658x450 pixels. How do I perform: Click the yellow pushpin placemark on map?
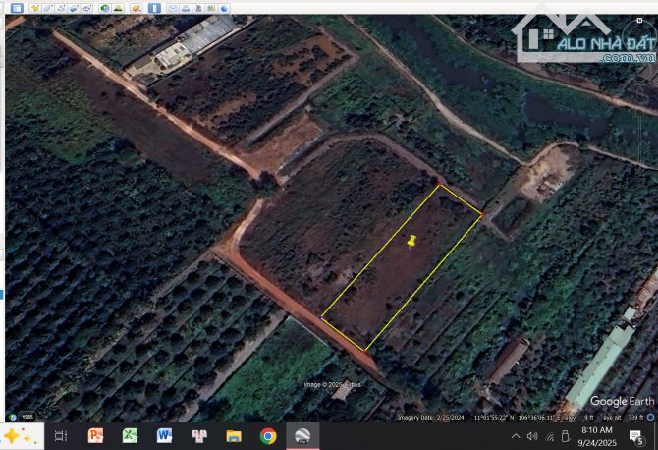coord(411,241)
